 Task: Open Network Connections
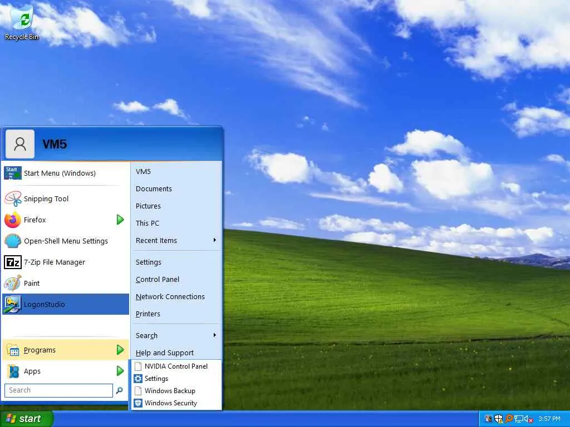[x=170, y=297]
